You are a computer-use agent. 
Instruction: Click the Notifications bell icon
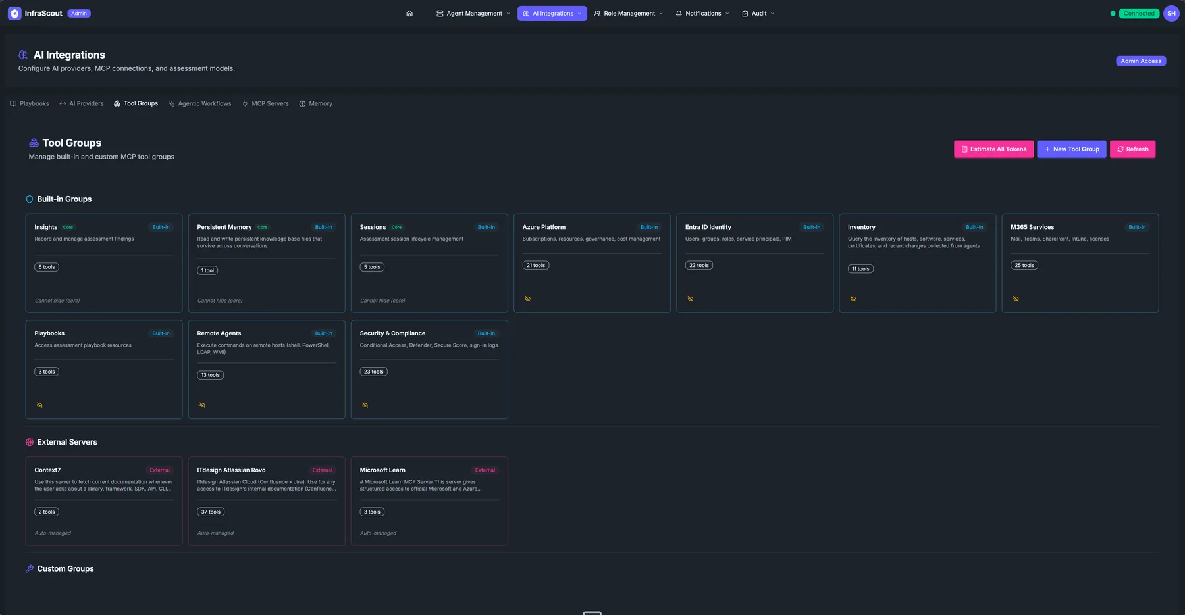pyautogui.click(x=679, y=13)
